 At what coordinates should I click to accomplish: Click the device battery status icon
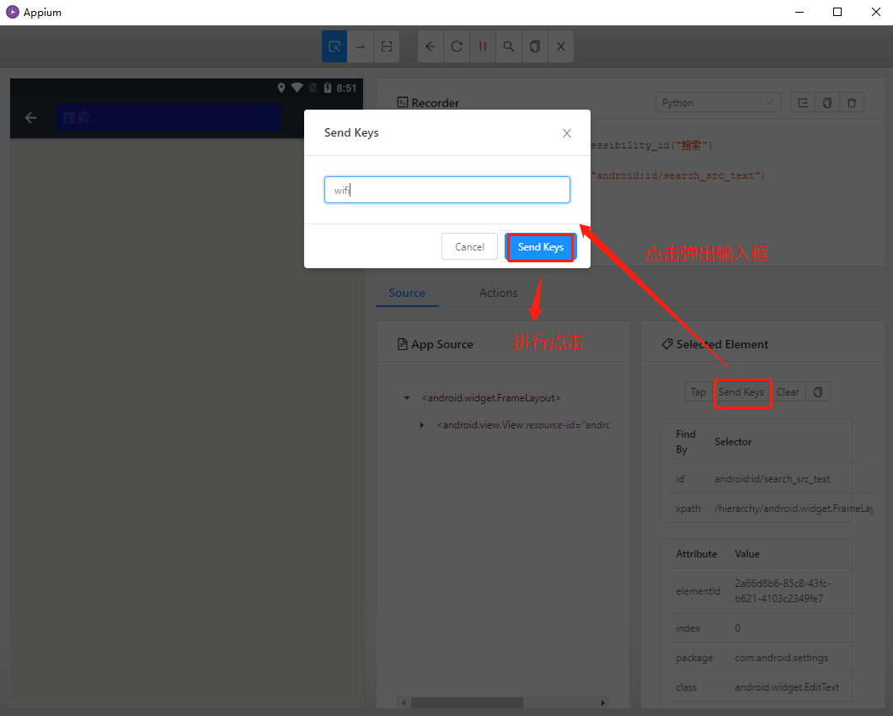click(328, 88)
